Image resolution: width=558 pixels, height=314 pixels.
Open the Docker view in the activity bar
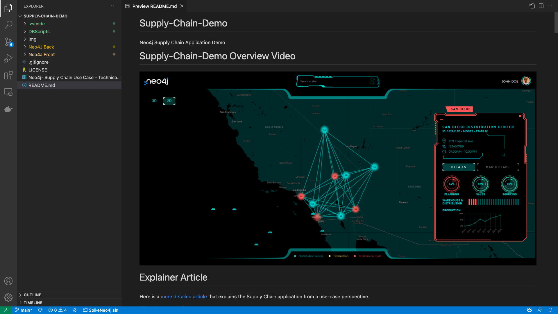click(8, 109)
